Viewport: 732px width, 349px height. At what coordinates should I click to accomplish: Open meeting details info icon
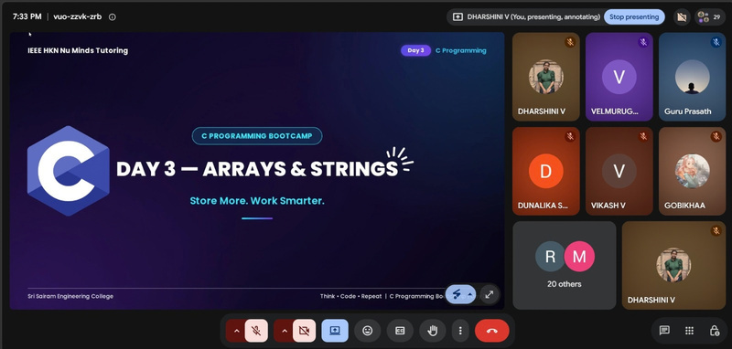(112, 16)
